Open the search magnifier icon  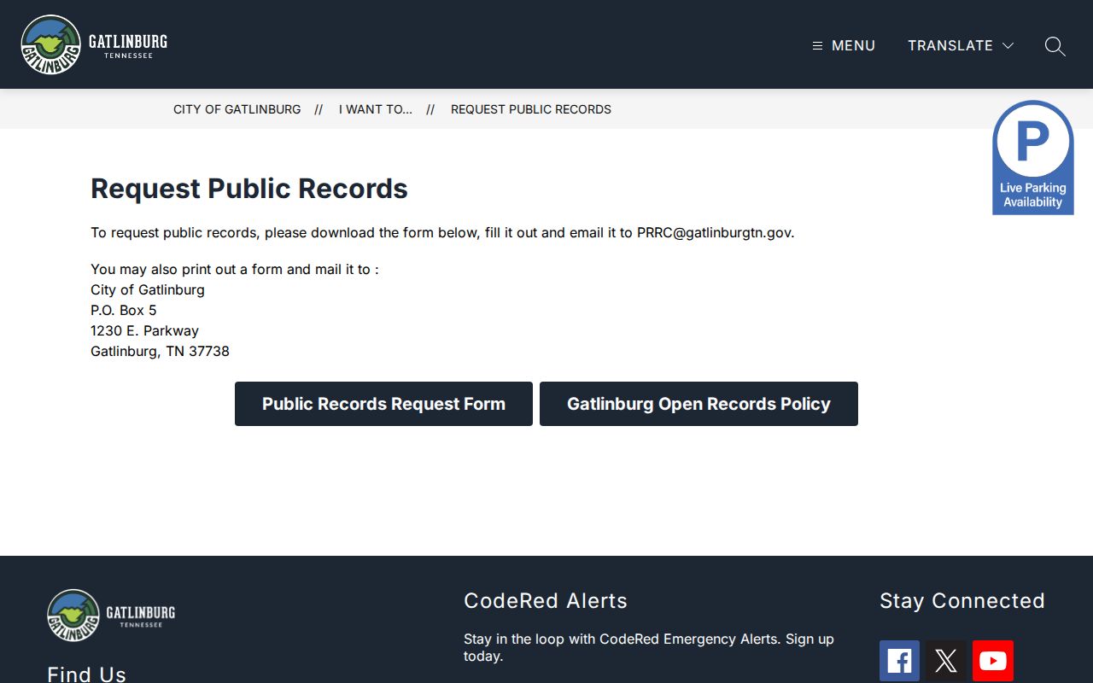[x=1055, y=46]
